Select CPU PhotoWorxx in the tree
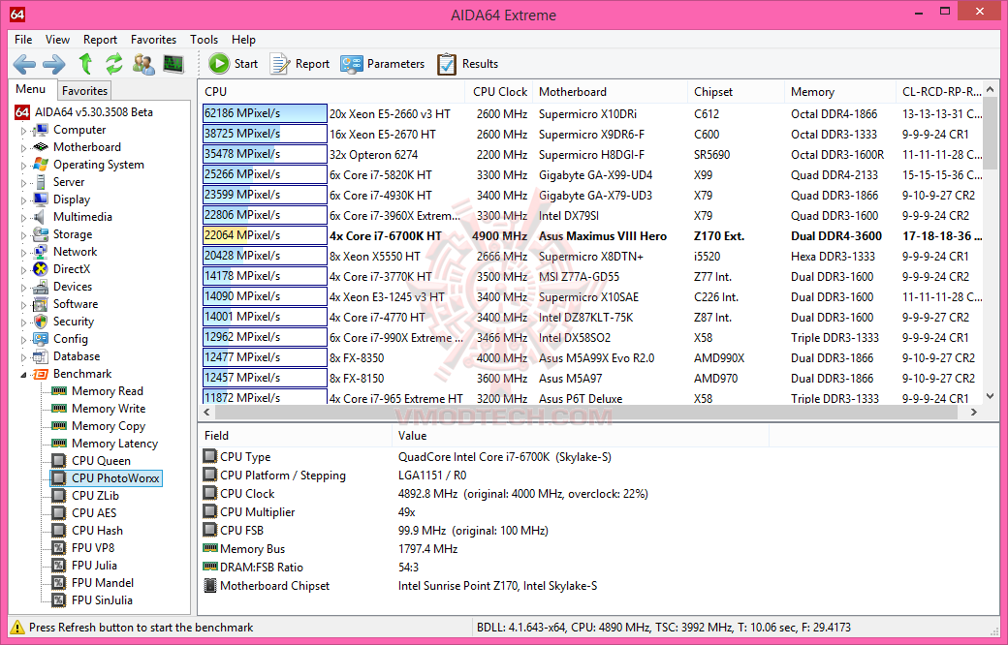Screen dimensions: 1008x645 (106, 478)
